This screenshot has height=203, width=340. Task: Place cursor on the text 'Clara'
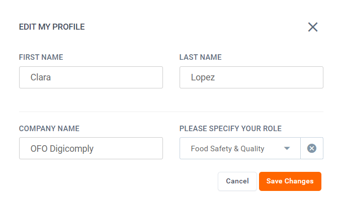(41, 77)
